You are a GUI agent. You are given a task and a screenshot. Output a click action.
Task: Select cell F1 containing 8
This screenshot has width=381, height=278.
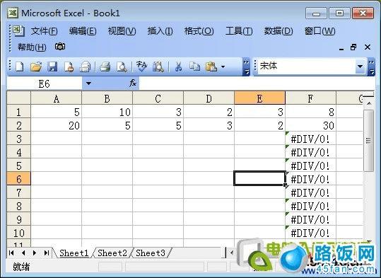click(310, 112)
